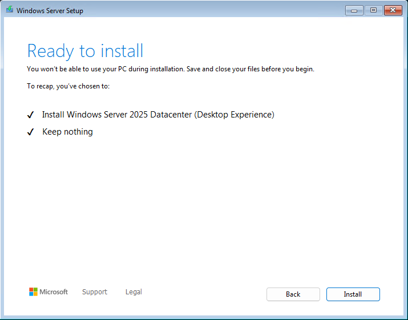Click the checkmark beside Install Windows Server 2025
The image size is (408, 320).
[x=30, y=115]
